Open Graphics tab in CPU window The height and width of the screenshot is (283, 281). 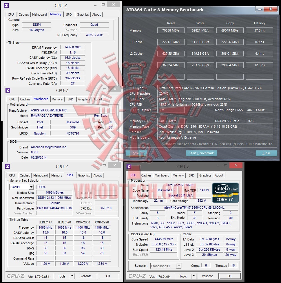[205, 175]
